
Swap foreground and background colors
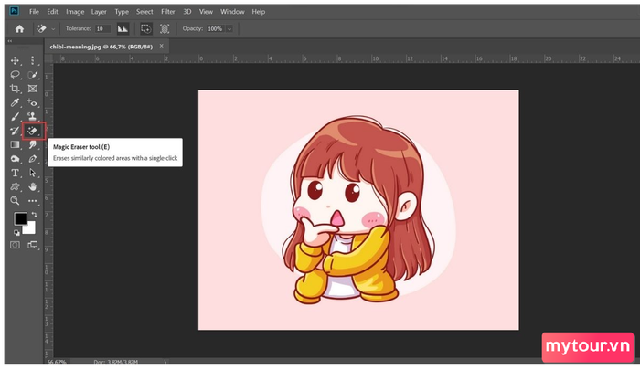pyautogui.click(x=35, y=214)
